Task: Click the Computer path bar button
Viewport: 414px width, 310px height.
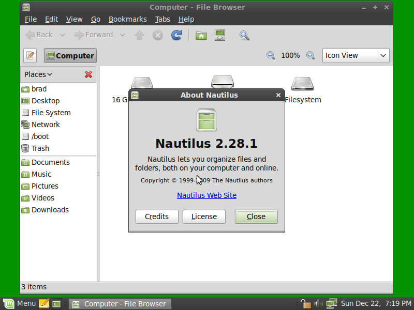Action: click(x=70, y=56)
